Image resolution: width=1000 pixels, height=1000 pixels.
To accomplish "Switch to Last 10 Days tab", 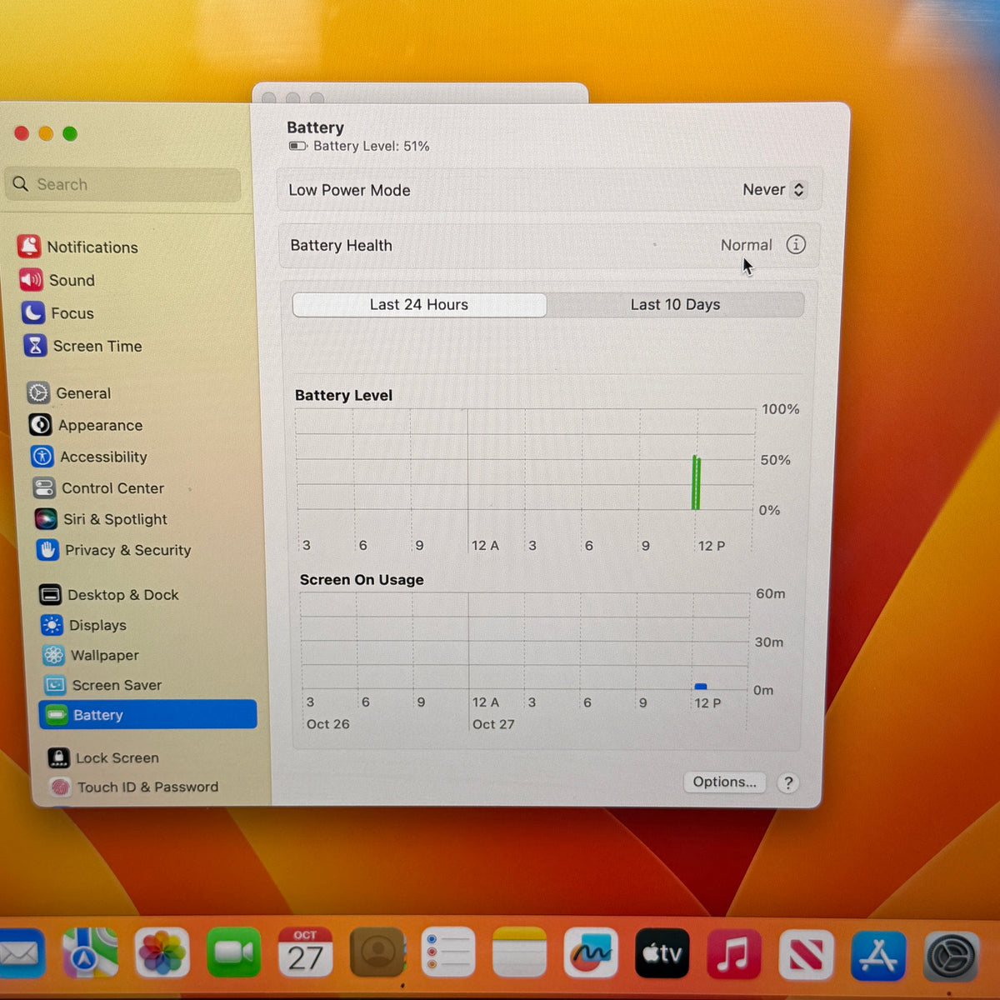I will [675, 305].
